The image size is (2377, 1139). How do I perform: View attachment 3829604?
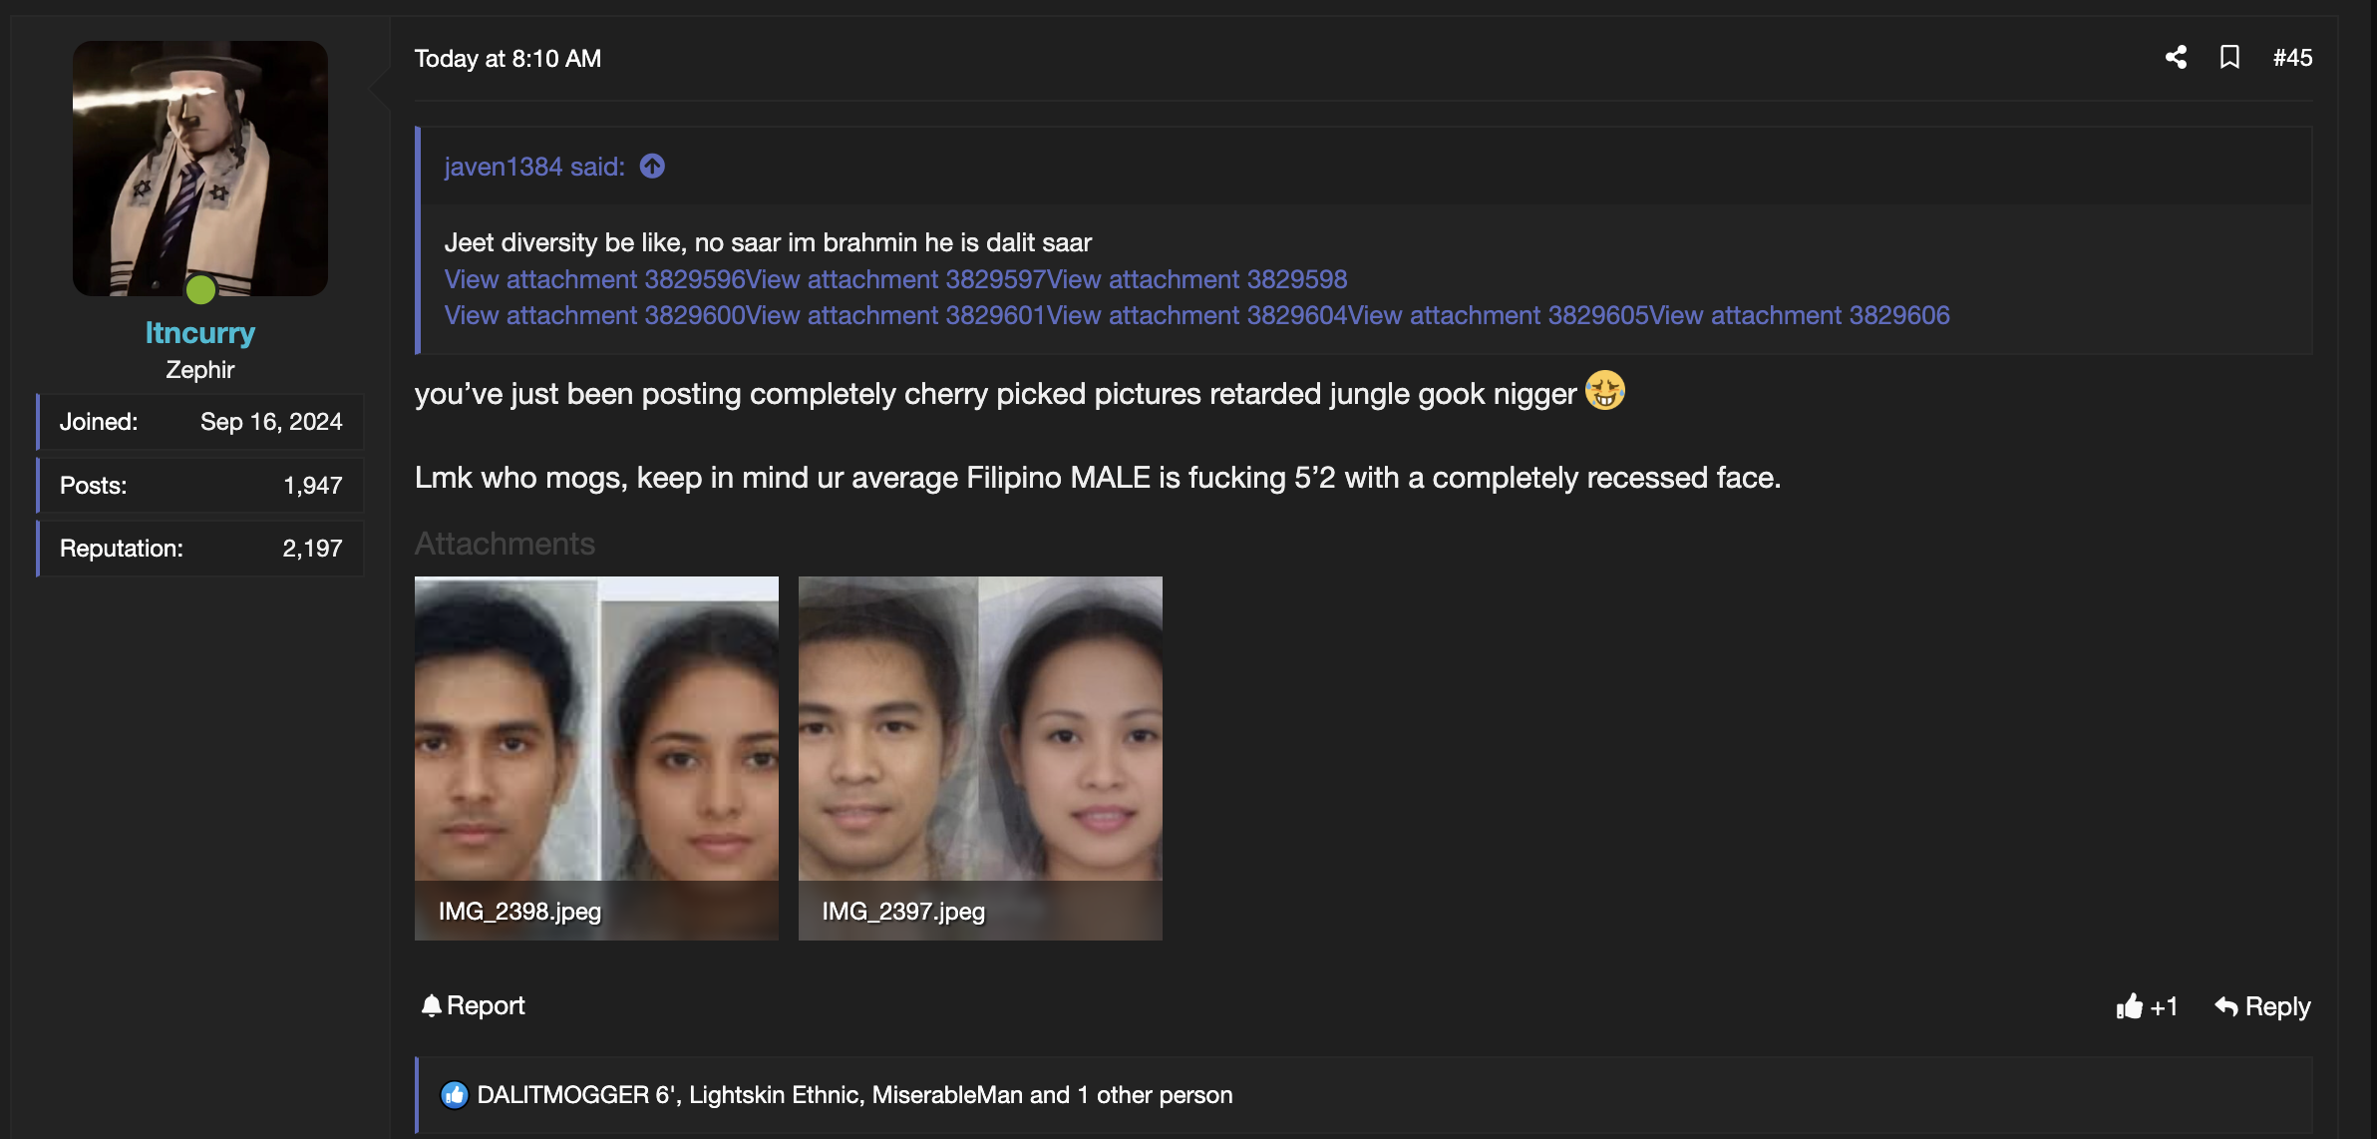tap(1197, 315)
